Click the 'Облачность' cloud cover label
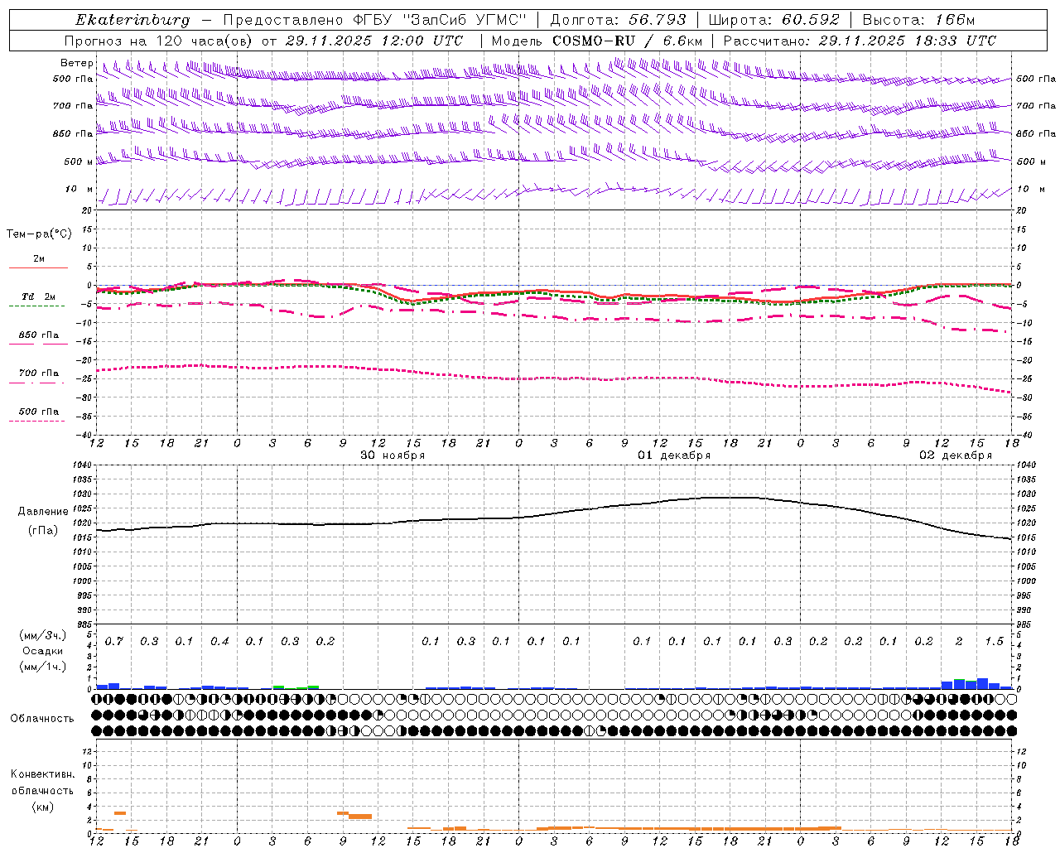 point(43,719)
